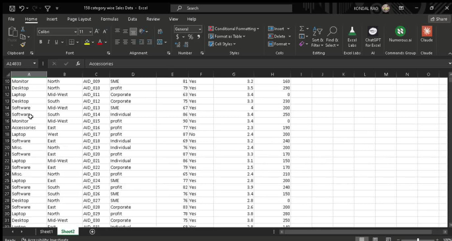Screen dimensions: 452x241
Task: Toggle Middle Align for cell
Action: tap(125, 32)
